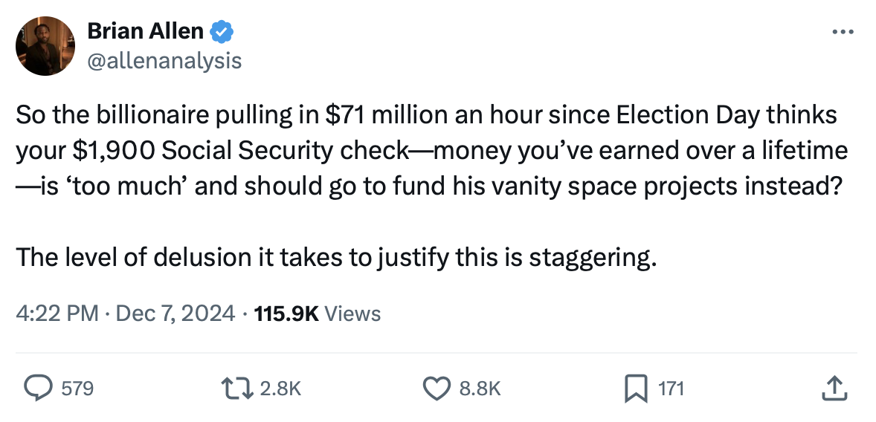
Task: Click the tweet paragraph about Social Security
Action: (x=431, y=151)
